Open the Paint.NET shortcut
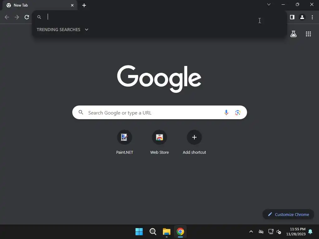 [125, 142]
